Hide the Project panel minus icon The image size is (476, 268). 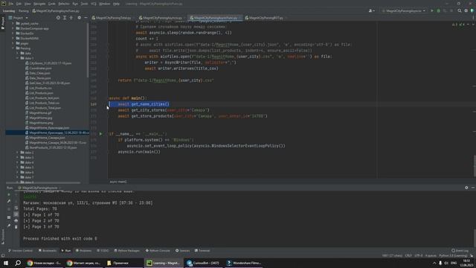[86, 18]
